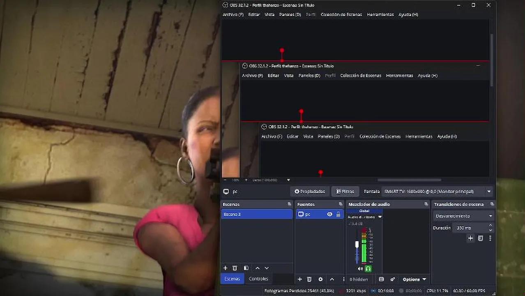Open the Ayuda (H) menu
This screenshot has height=296, width=525.
click(x=408, y=14)
